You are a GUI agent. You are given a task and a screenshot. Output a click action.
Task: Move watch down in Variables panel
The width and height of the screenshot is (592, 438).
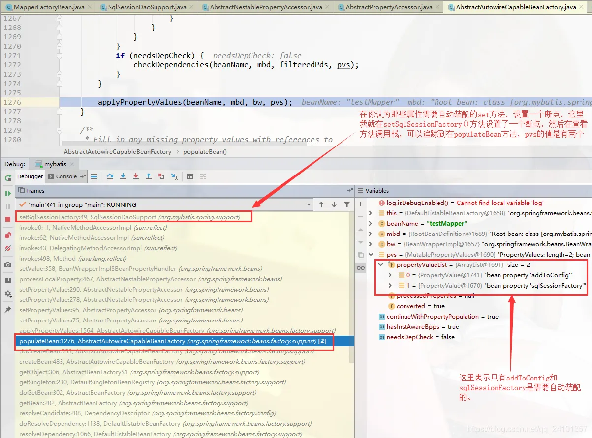click(x=361, y=242)
